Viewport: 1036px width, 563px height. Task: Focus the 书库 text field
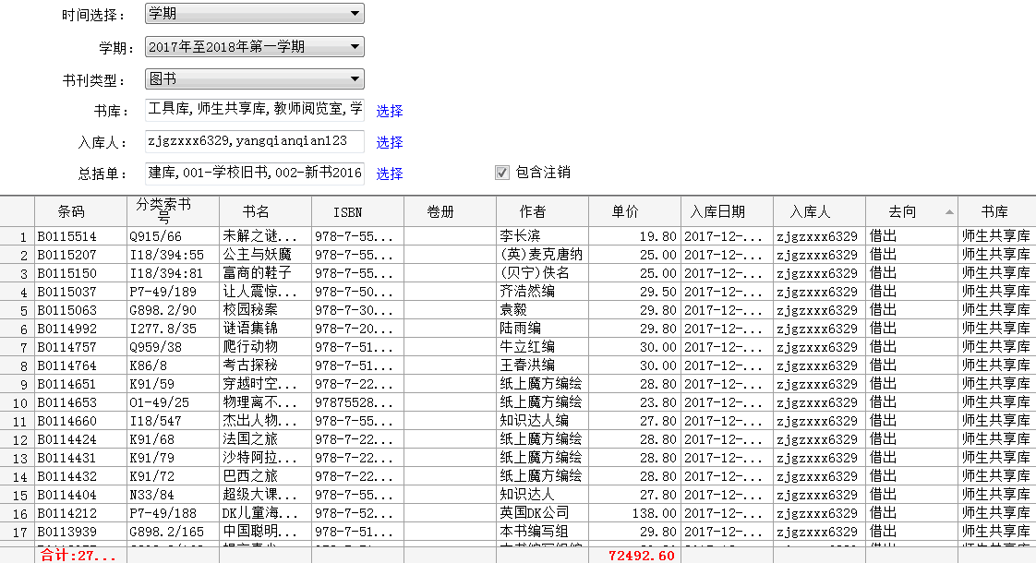tap(254, 111)
